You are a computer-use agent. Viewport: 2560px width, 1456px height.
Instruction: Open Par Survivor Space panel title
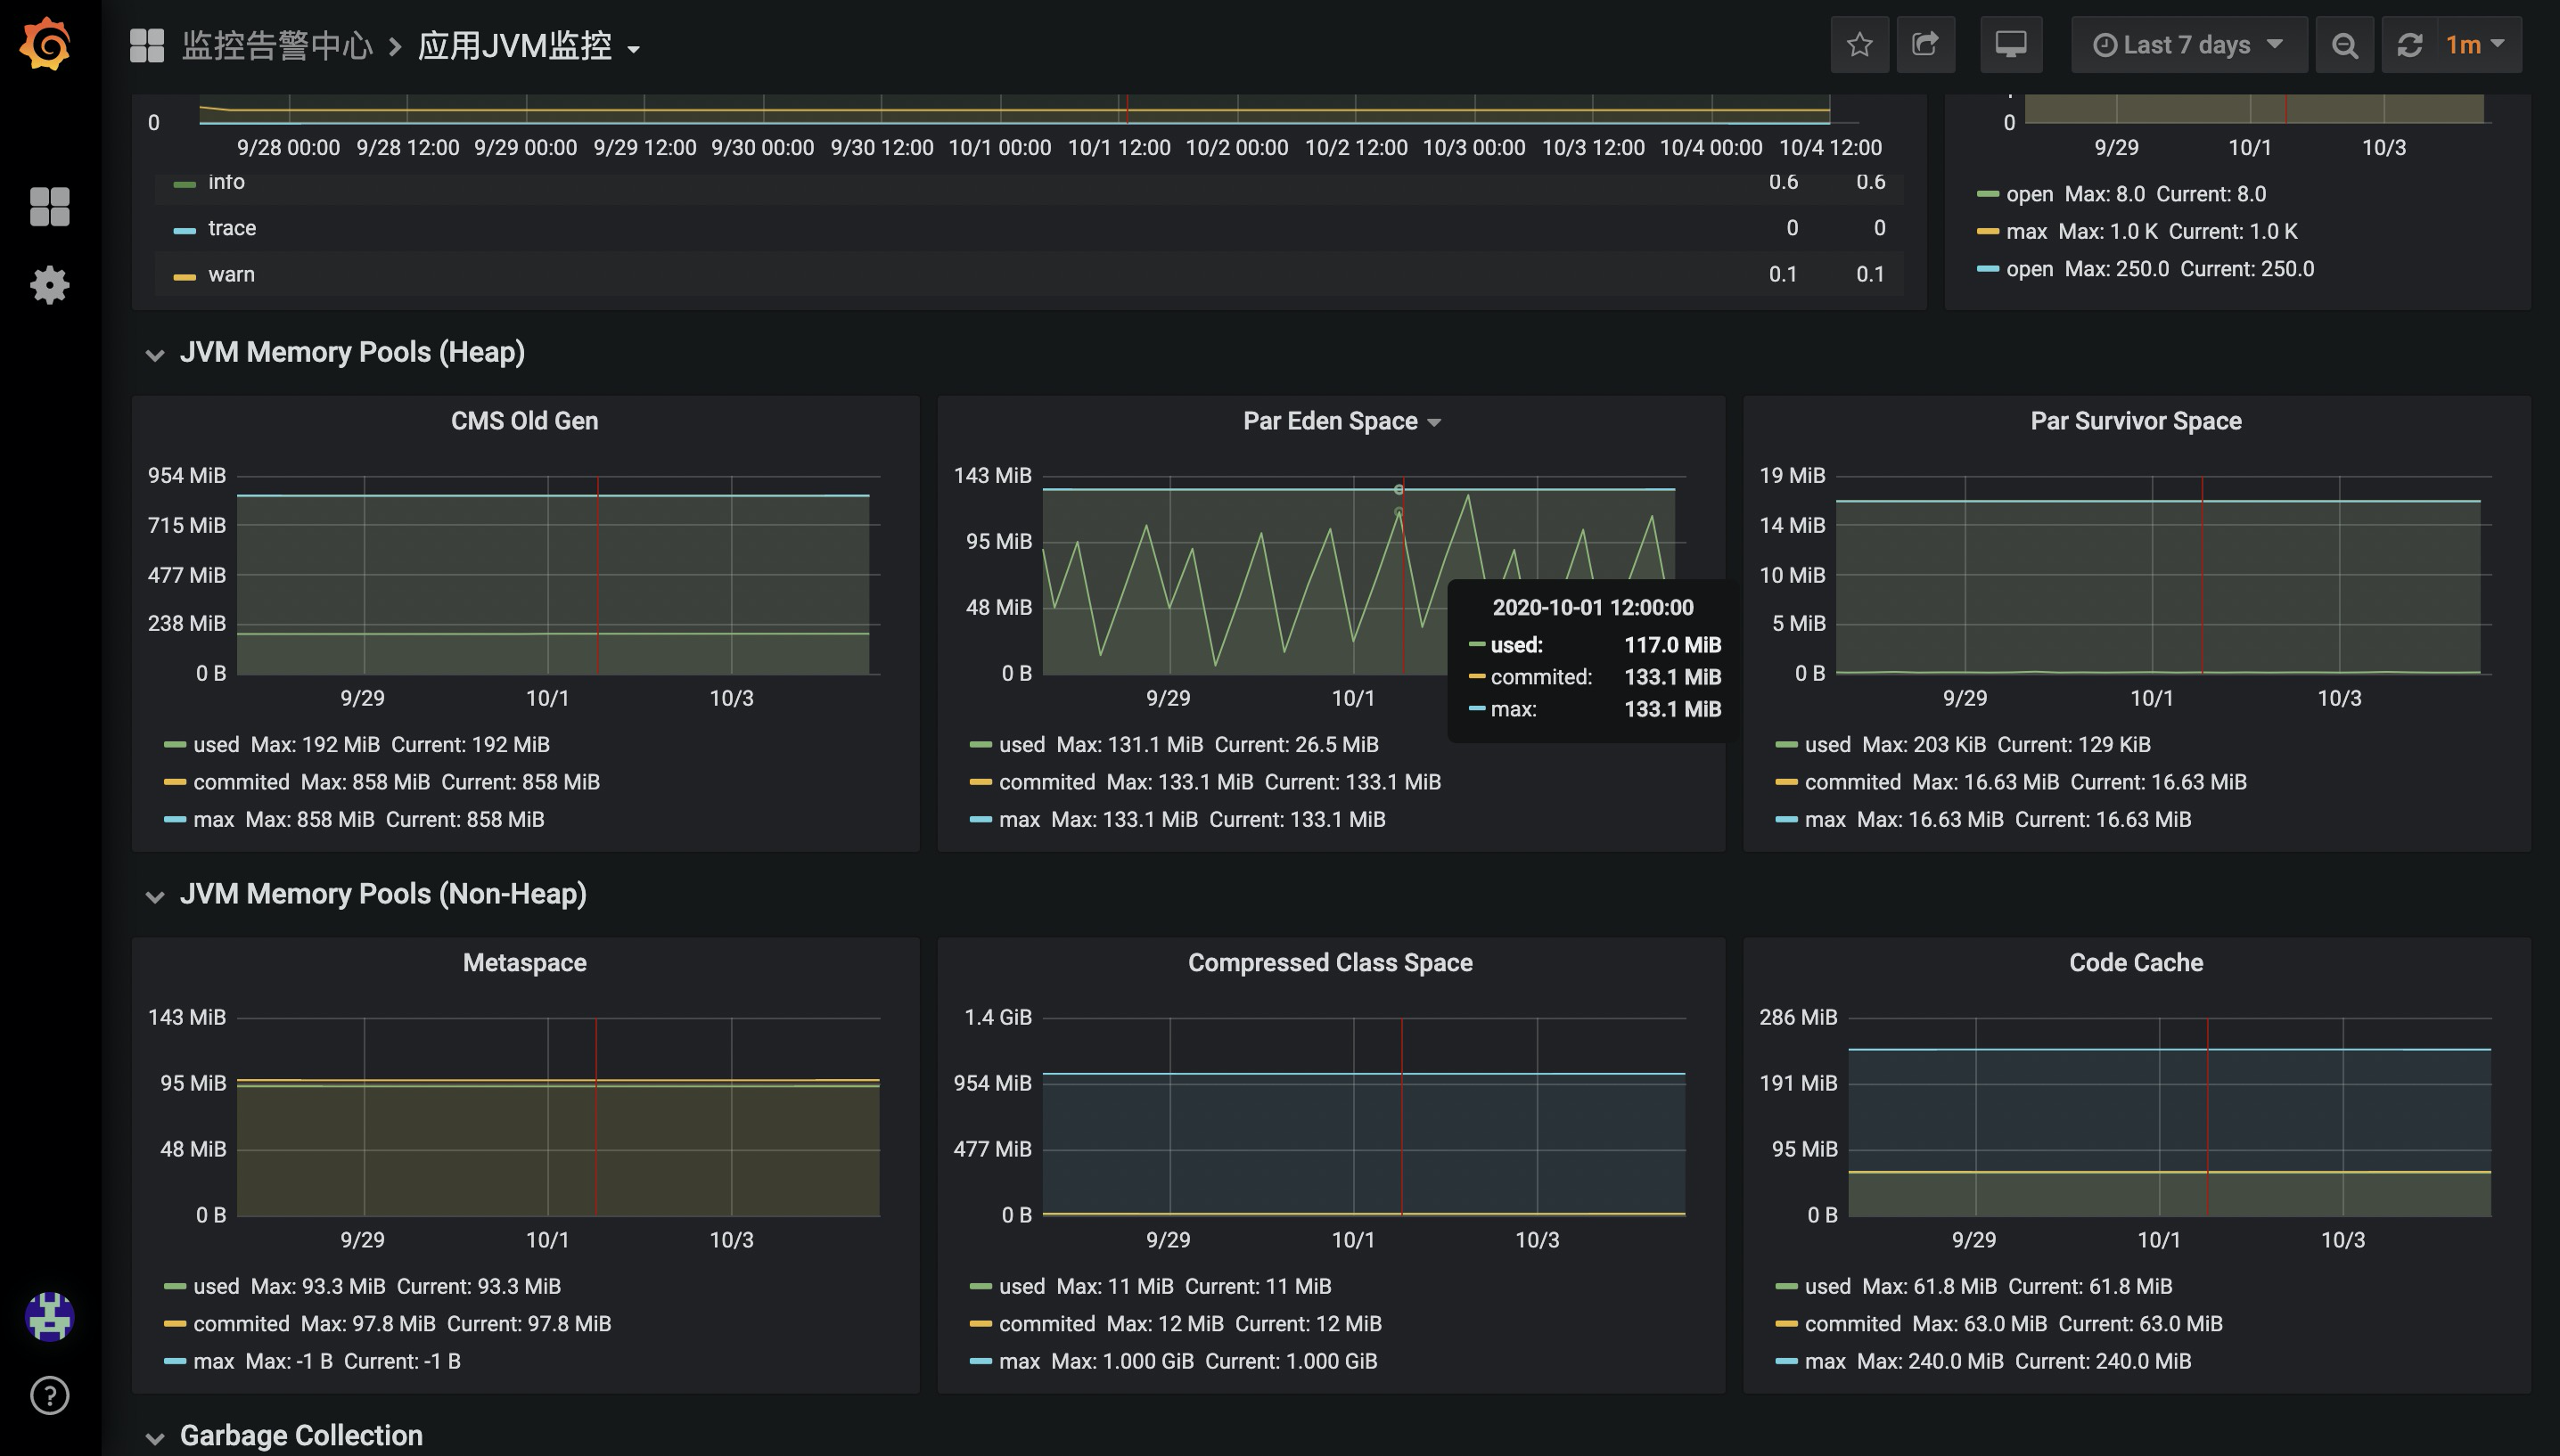2136,421
